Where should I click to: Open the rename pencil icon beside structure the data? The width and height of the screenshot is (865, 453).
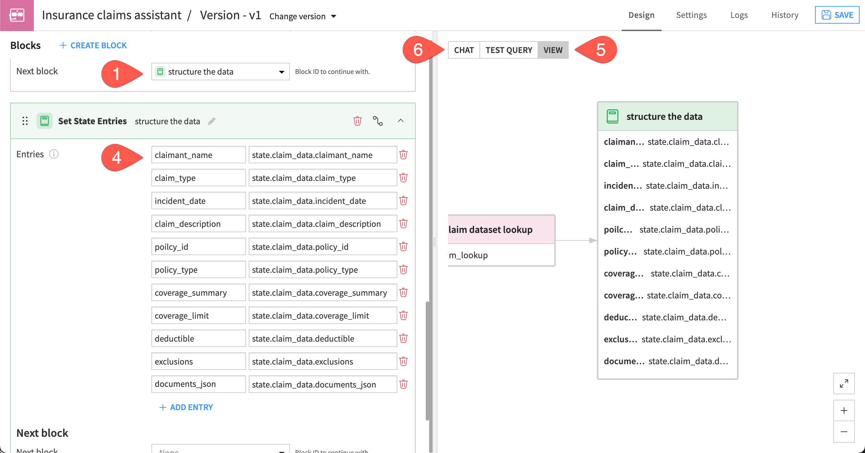click(x=212, y=121)
